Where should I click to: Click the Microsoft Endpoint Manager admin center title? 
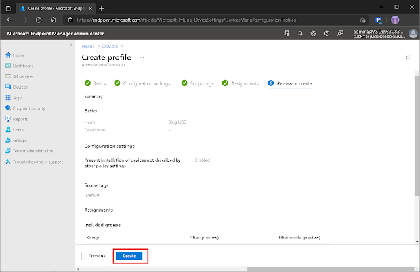(55, 34)
